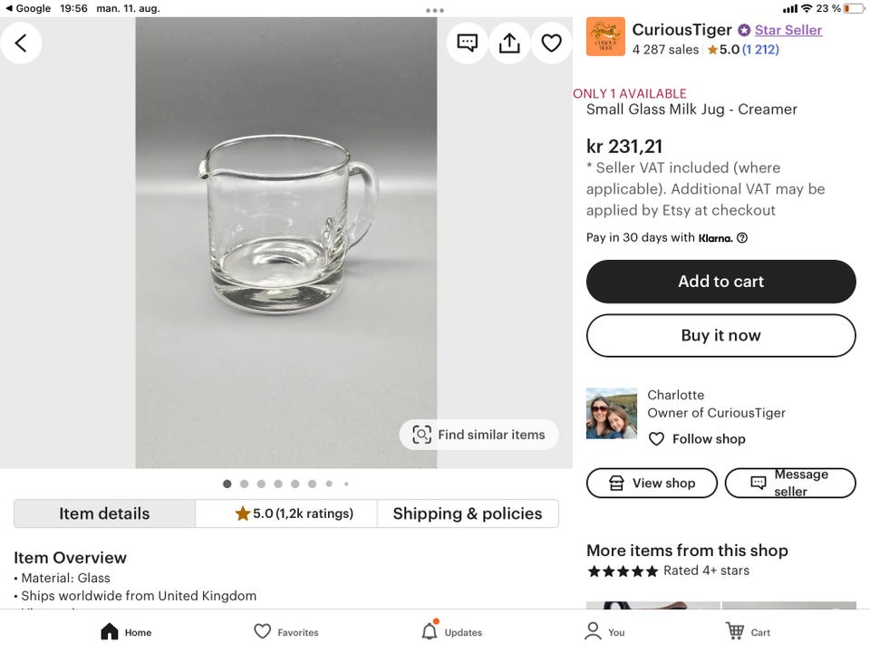This screenshot has height=652, width=870.
Task: Select the 5.0 ratings tab
Action: point(286,513)
